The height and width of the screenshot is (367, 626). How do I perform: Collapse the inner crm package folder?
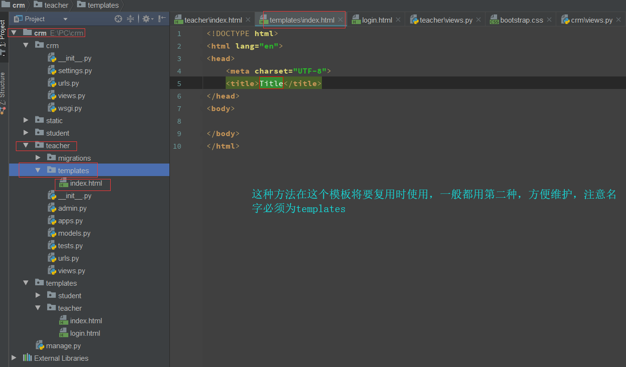pos(26,45)
